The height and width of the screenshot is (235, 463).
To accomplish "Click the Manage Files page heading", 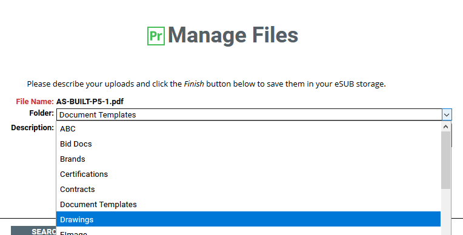I will tap(233, 35).
